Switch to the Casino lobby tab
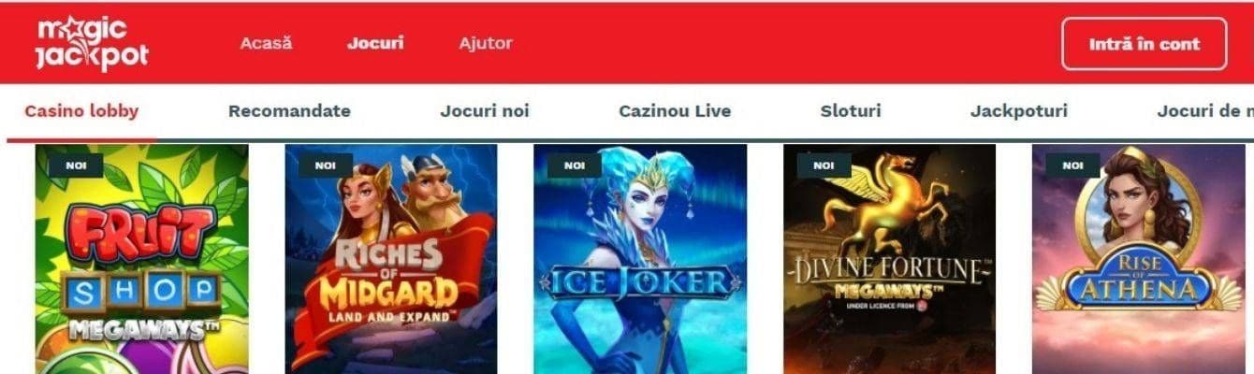 tap(81, 111)
